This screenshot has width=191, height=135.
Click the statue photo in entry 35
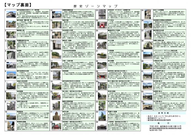[148, 14]
